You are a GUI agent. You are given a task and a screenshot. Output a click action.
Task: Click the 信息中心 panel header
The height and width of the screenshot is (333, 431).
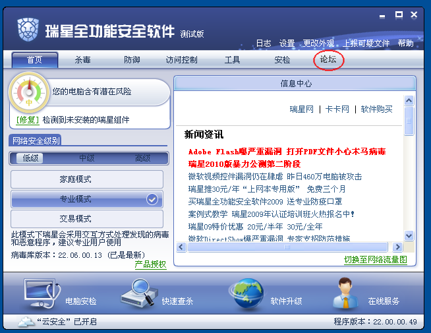point(295,83)
